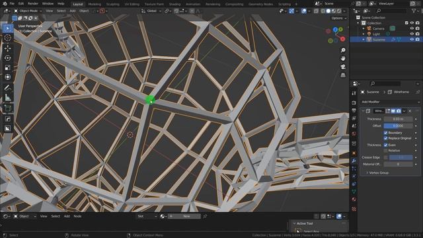Open the Material properties tab
The height and width of the screenshot is (238, 423).
[x=354, y=200]
